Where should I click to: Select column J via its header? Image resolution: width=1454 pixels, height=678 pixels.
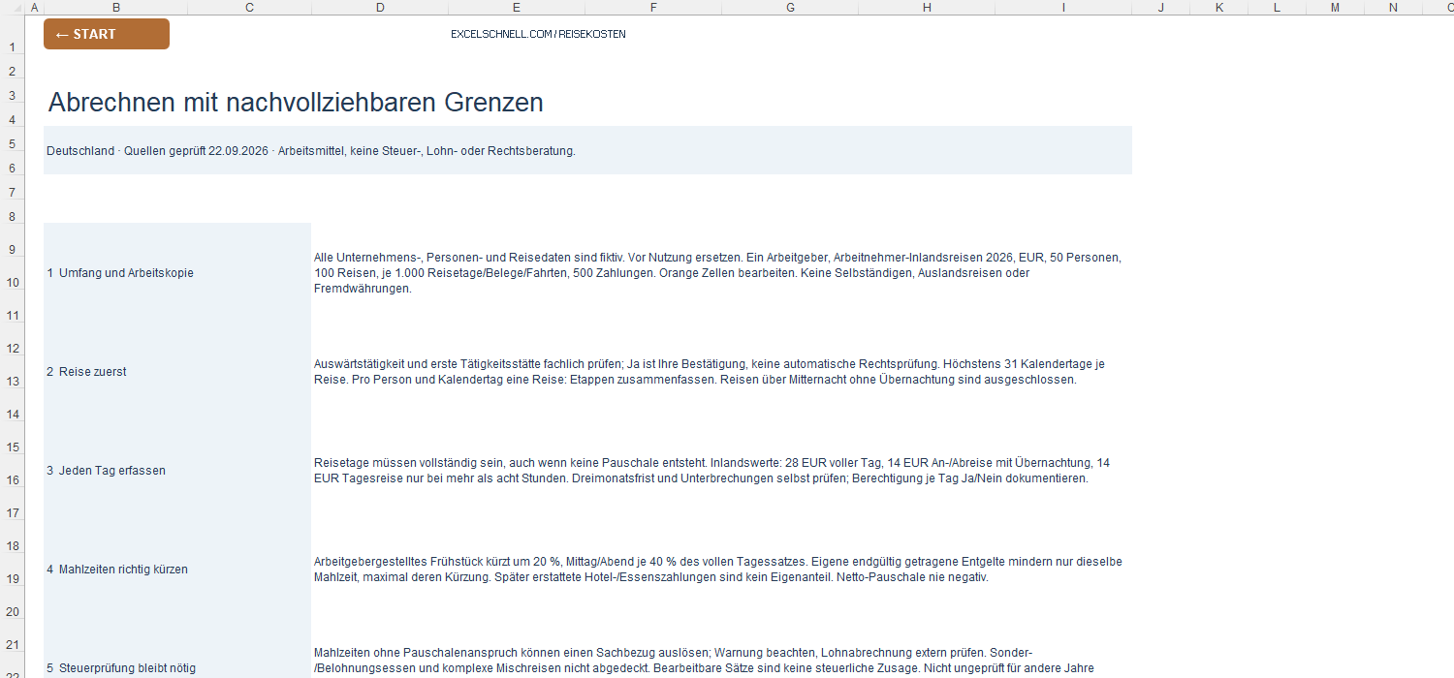[x=1161, y=8]
